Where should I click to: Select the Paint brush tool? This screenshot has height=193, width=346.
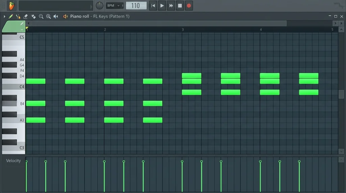click(x=18, y=16)
